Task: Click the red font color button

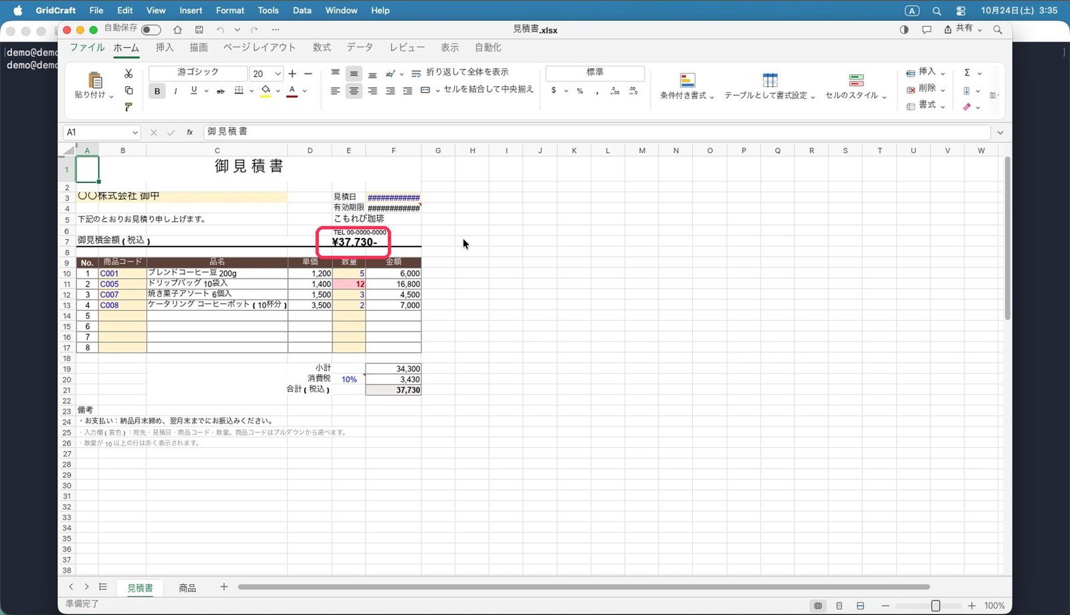Action: point(292,91)
